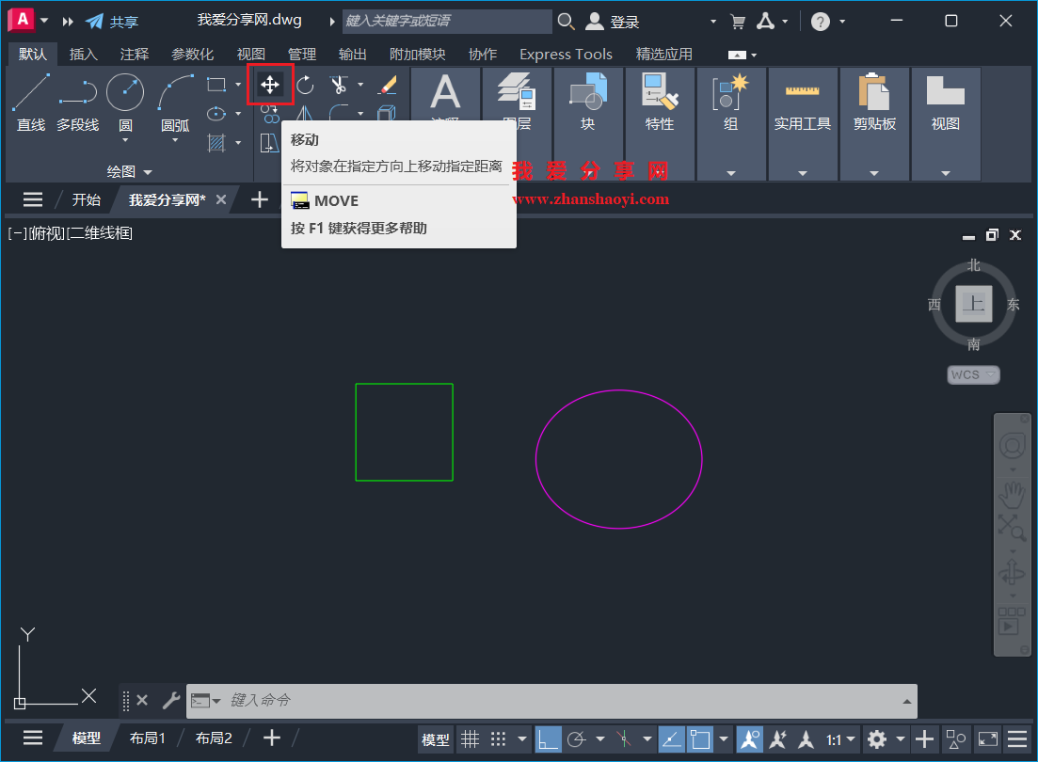Toggle isometric drafting in status bar
Image resolution: width=1038 pixels, height=762 pixels.
624,738
